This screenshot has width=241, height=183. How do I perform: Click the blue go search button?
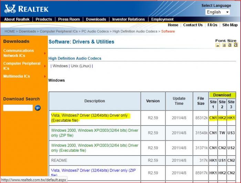pyautogui.click(x=38, y=108)
